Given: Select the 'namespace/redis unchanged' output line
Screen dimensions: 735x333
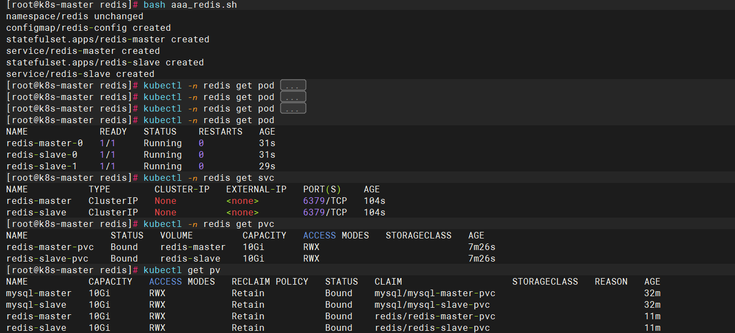Looking at the screenshot, I should [x=75, y=16].
